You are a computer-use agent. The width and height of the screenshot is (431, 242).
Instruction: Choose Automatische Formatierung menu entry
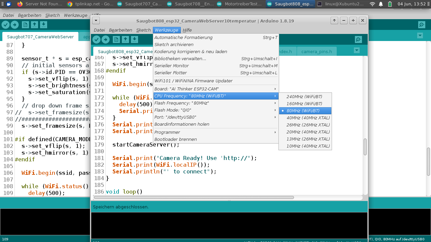[x=216, y=37]
